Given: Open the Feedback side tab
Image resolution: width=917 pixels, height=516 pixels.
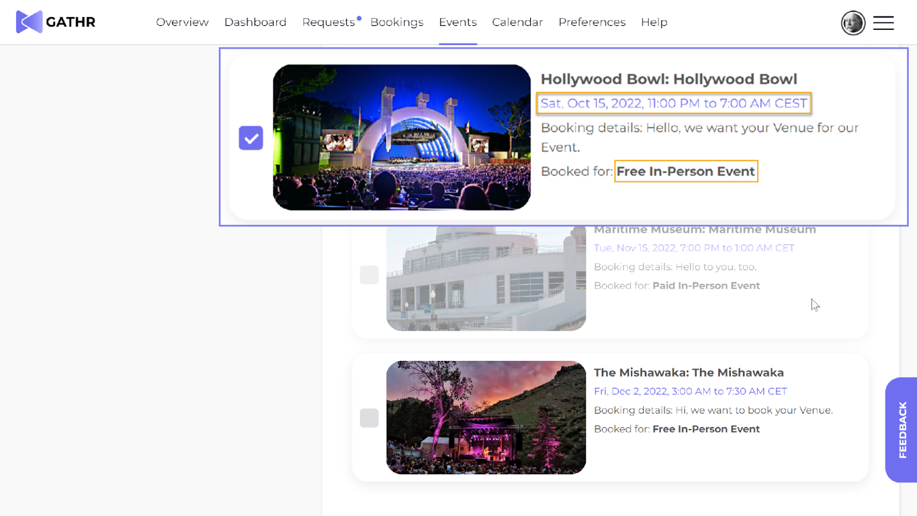Looking at the screenshot, I should tap(902, 430).
